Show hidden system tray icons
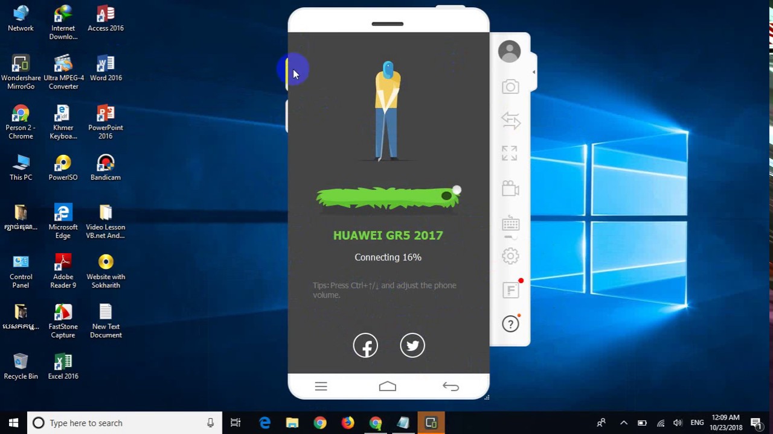773x434 pixels. (624, 423)
